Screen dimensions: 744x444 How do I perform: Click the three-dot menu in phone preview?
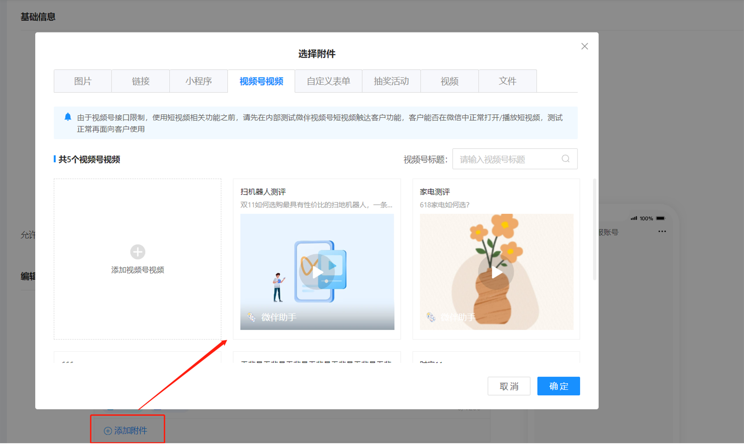tap(662, 231)
